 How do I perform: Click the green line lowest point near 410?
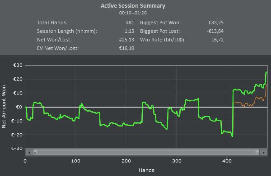[232, 136]
